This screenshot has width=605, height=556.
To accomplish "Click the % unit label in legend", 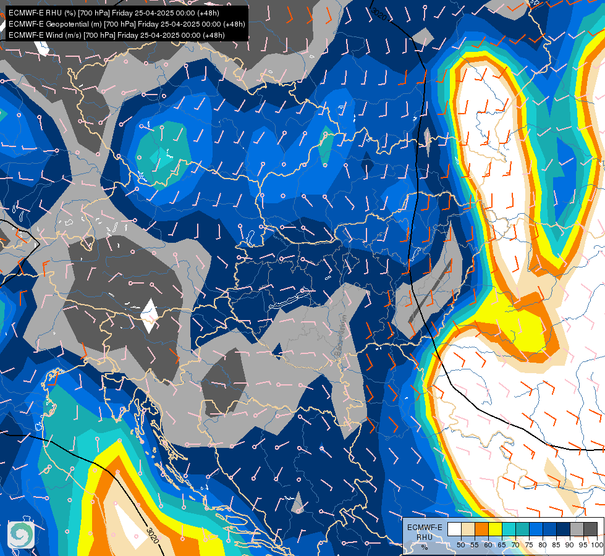I will click(x=425, y=547).
